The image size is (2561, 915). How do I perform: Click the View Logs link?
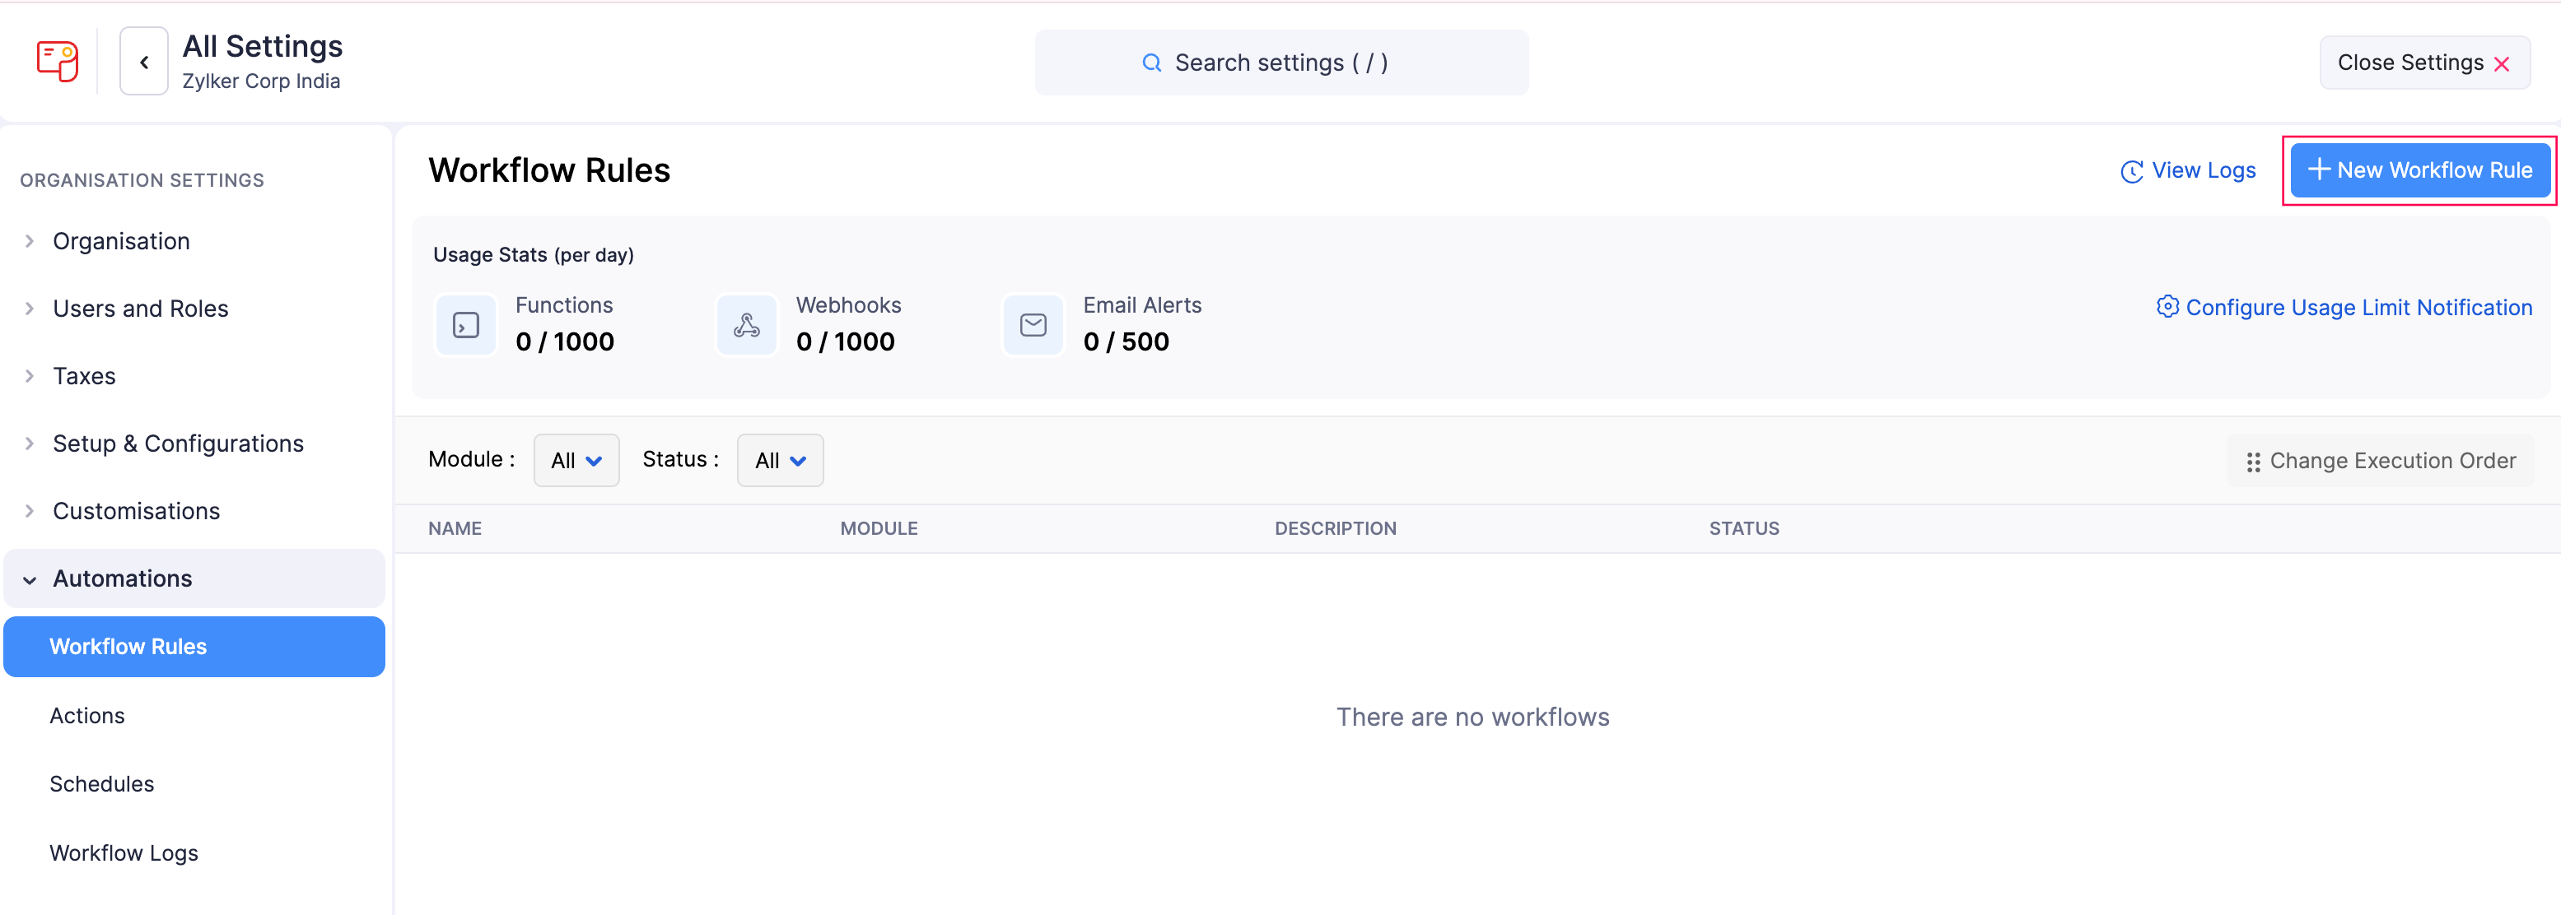[2188, 171]
